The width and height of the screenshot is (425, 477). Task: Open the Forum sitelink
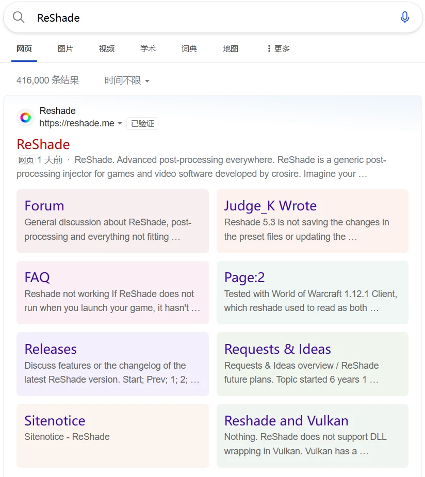(x=44, y=206)
